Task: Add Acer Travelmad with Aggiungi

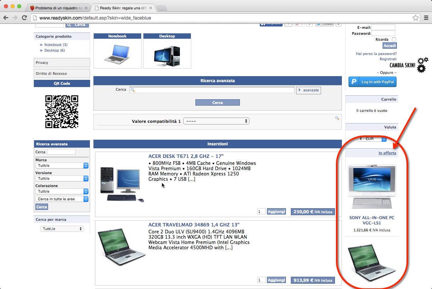Action: (x=276, y=280)
